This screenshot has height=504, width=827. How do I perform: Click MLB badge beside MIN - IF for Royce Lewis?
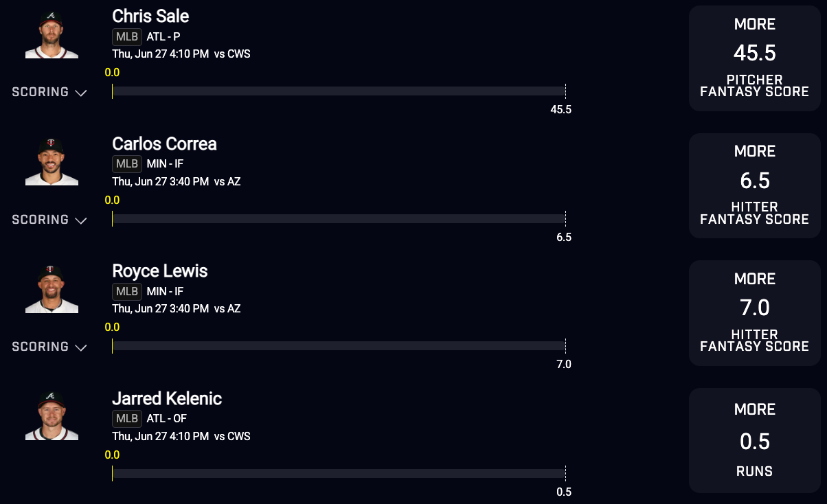[127, 291]
